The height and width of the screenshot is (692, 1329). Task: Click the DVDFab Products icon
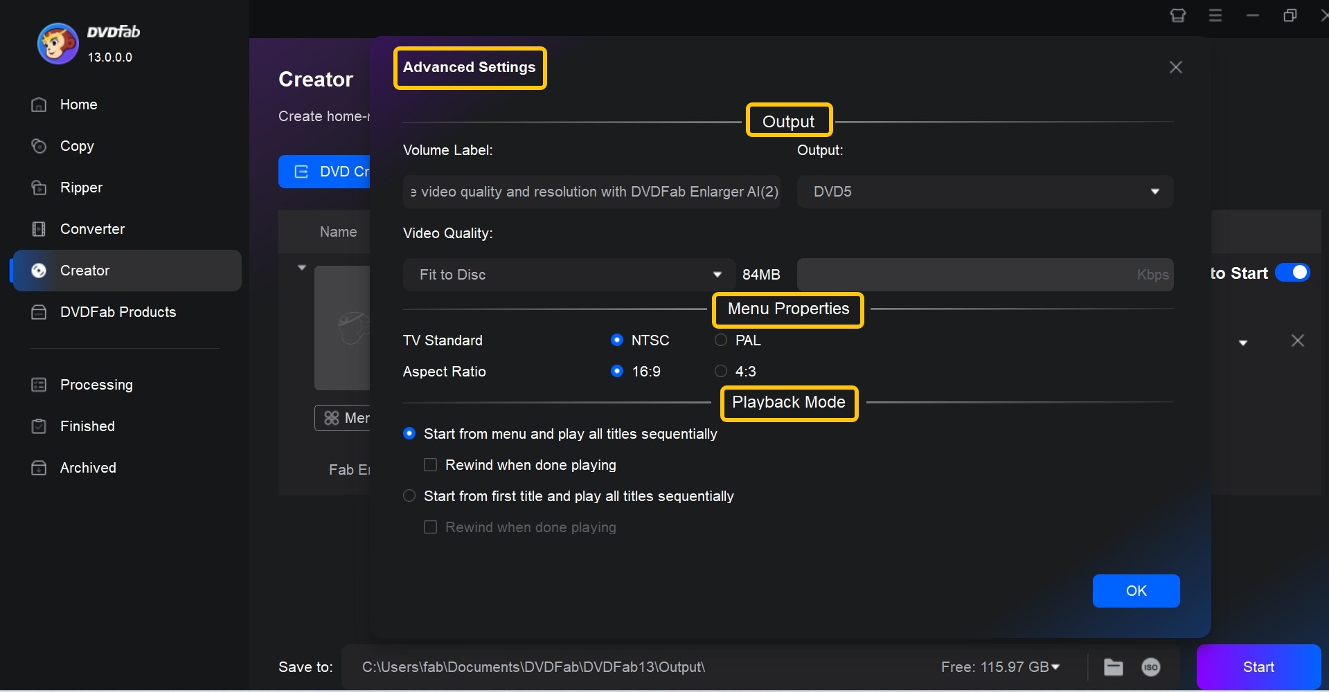point(39,312)
